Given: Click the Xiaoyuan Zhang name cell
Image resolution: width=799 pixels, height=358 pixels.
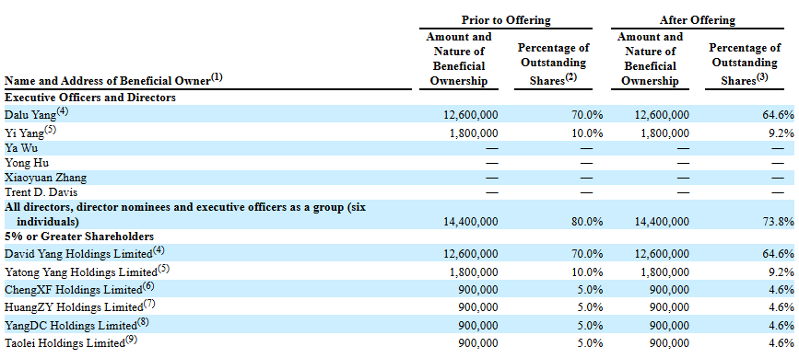Looking at the screenshot, I should (x=45, y=178).
